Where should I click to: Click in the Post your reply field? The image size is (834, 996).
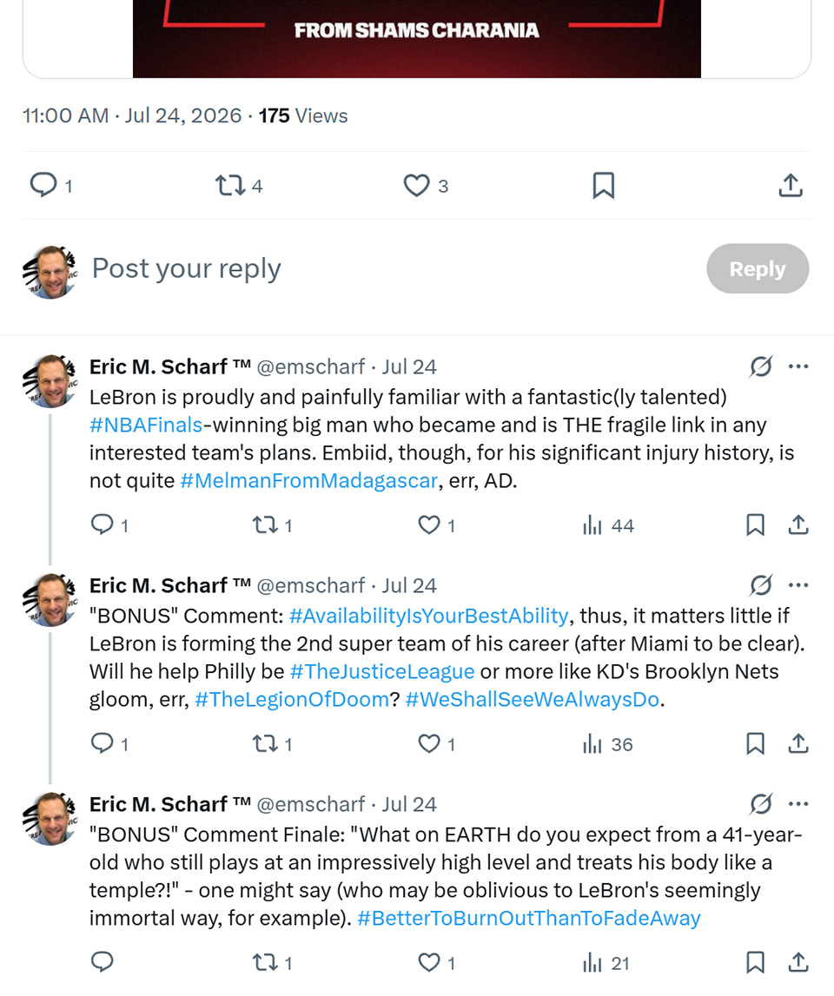tap(381, 268)
